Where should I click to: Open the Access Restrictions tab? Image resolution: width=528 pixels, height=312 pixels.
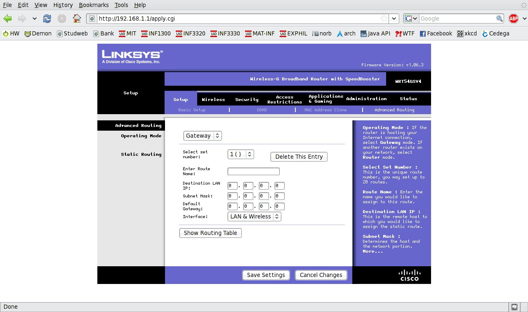tap(285, 99)
